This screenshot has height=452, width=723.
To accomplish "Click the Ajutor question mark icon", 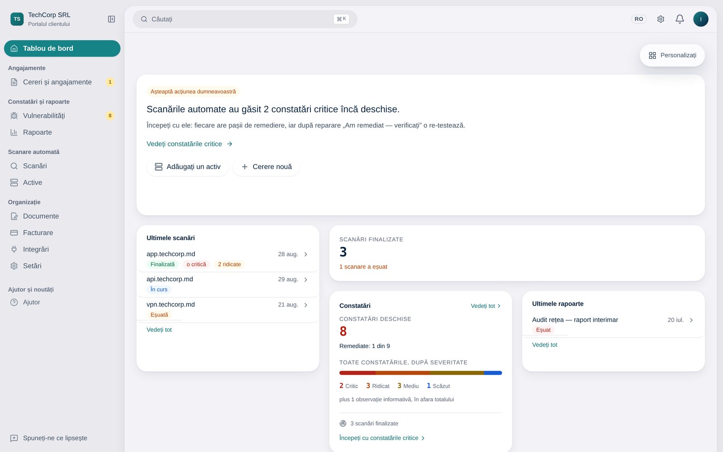I will pyautogui.click(x=14, y=302).
